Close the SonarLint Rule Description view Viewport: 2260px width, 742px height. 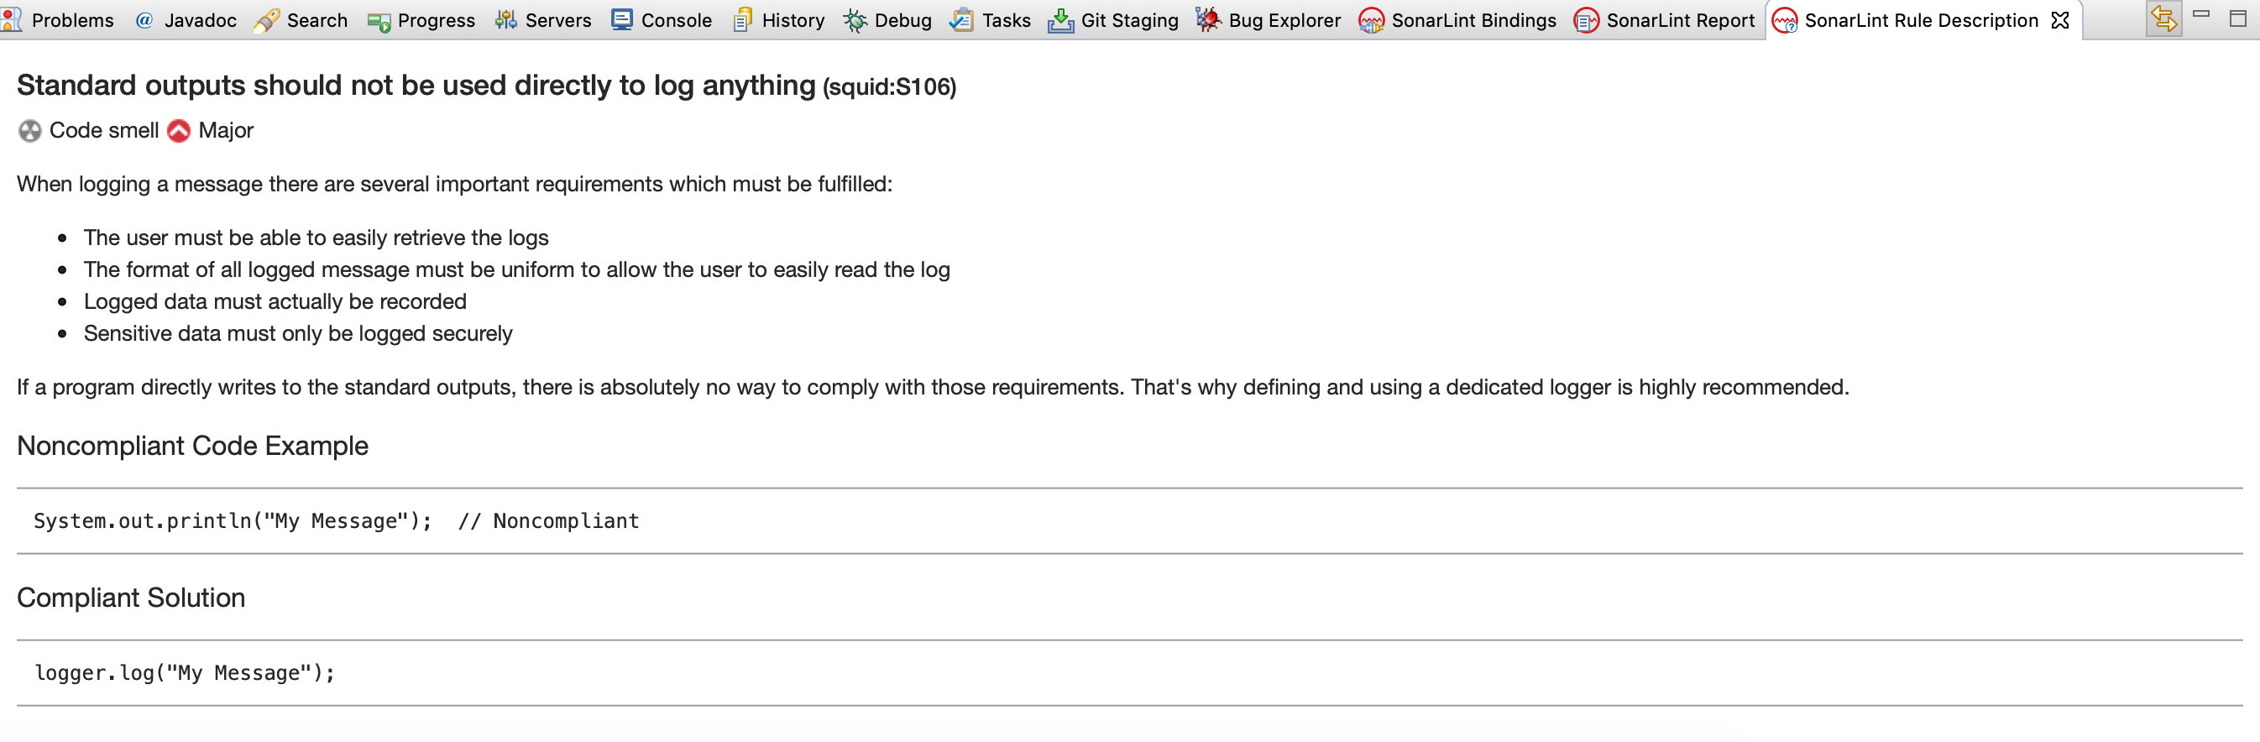(x=2060, y=20)
